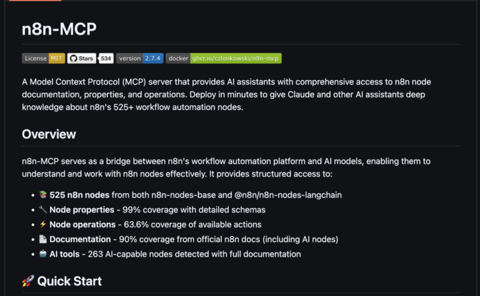Click the Quick Start section heading
The width and height of the screenshot is (480, 296).
pos(69,281)
